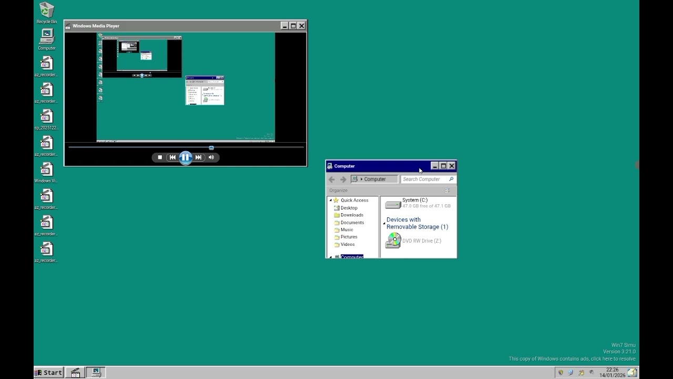This screenshot has width=673, height=379.
Task: Open Music folder in the navigation pane
Action: click(x=346, y=230)
